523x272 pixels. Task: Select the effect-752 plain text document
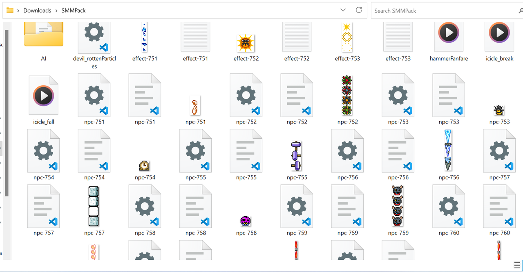[297, 37]
